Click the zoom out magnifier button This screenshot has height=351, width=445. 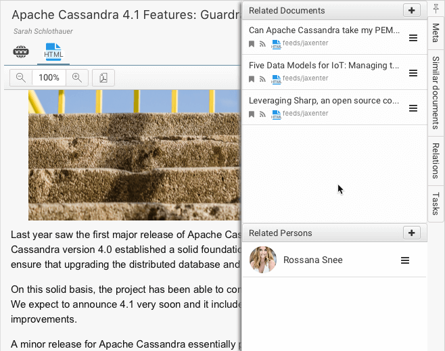(21, 78)
